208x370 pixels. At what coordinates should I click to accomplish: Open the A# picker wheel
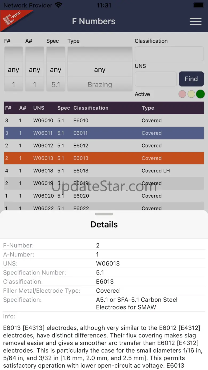[34, 70]
